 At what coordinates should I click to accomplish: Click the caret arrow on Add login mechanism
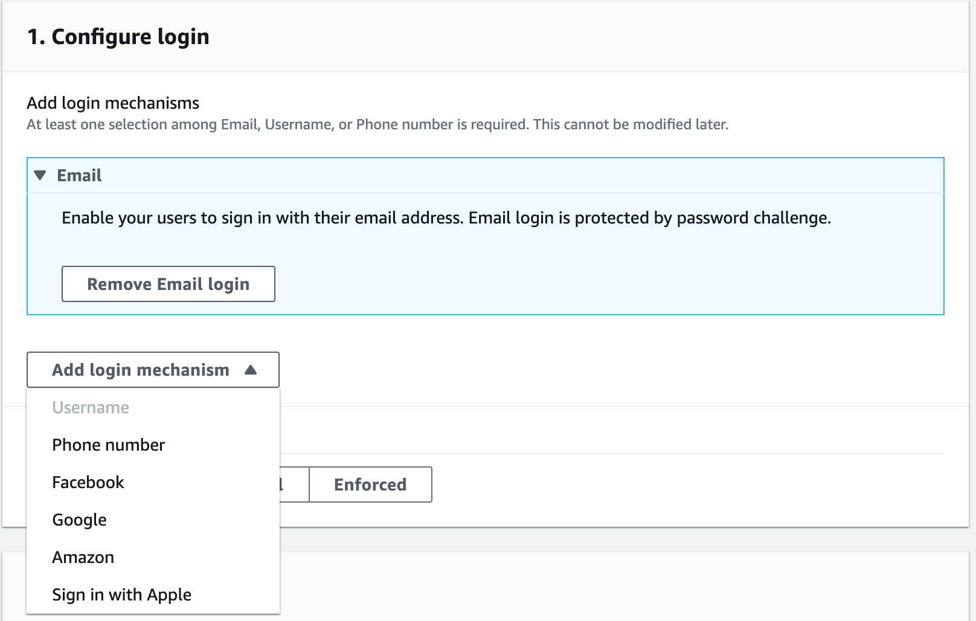(x=251, y=370)
